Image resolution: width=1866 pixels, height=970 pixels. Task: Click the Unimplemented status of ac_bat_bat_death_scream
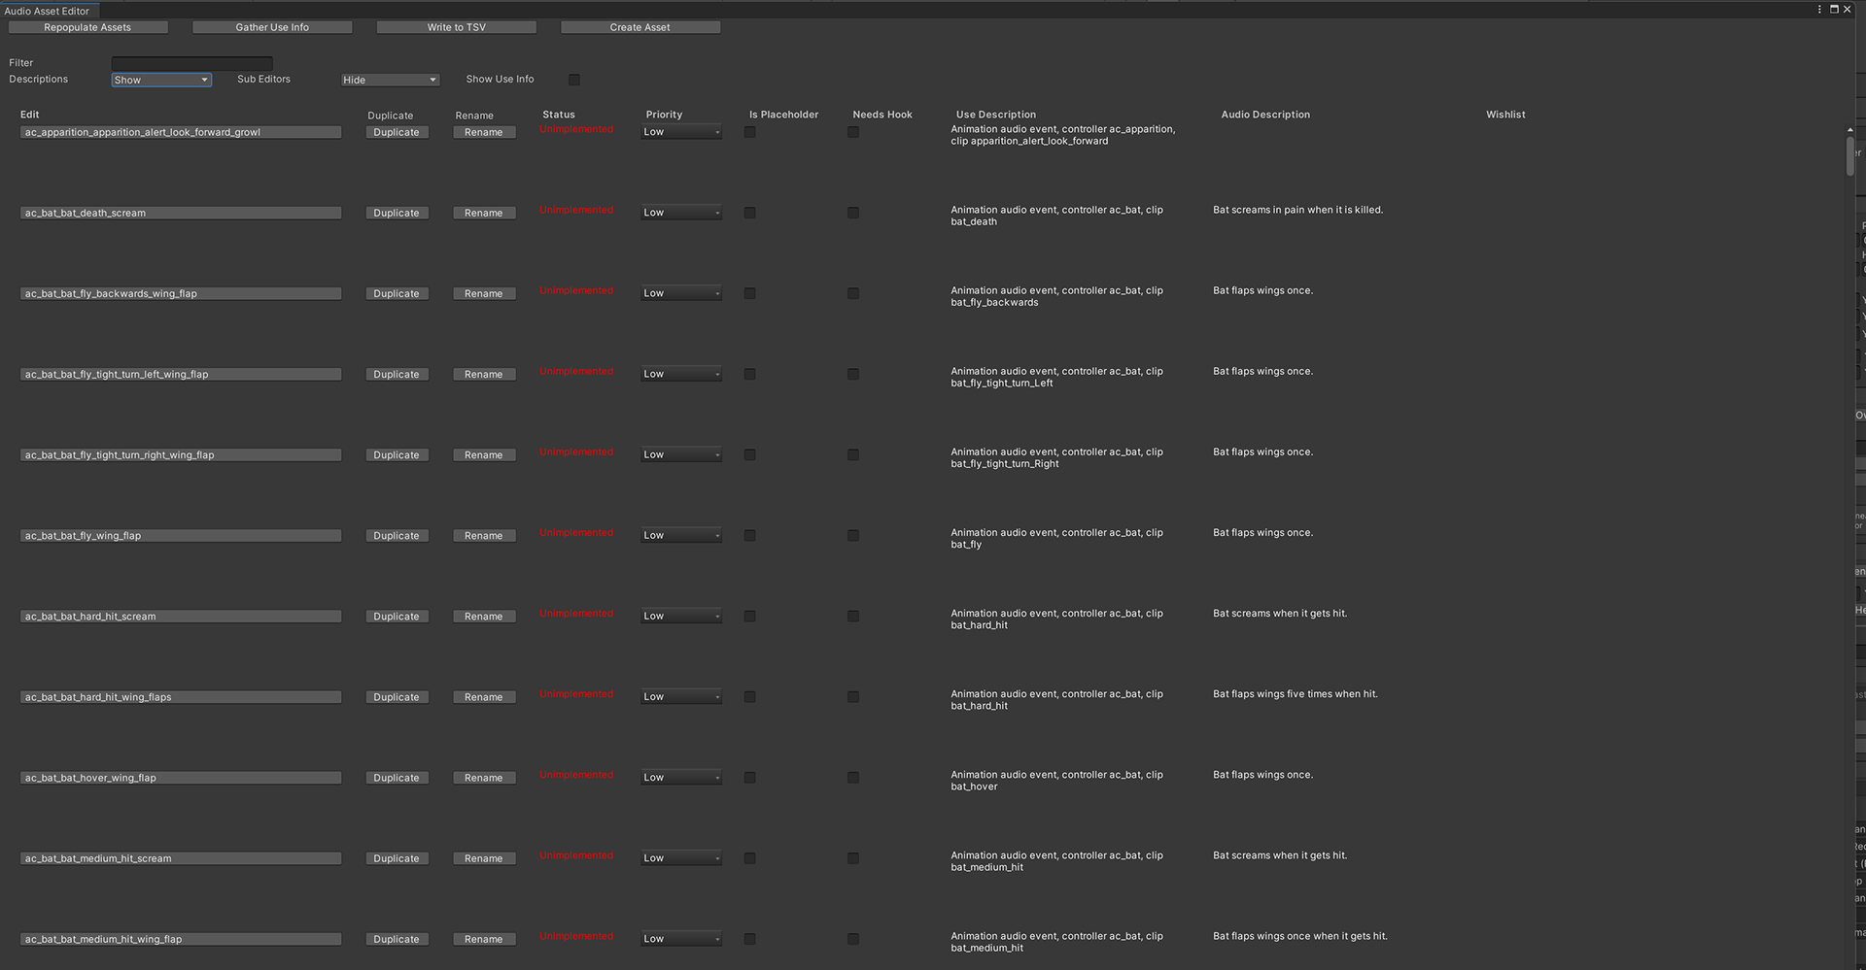tap(576, 210)
